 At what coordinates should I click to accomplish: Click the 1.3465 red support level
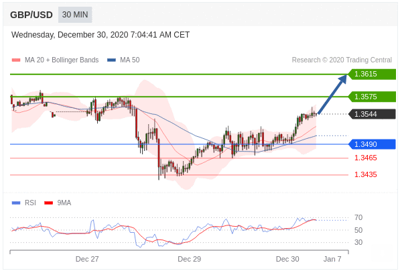(366, 158)
